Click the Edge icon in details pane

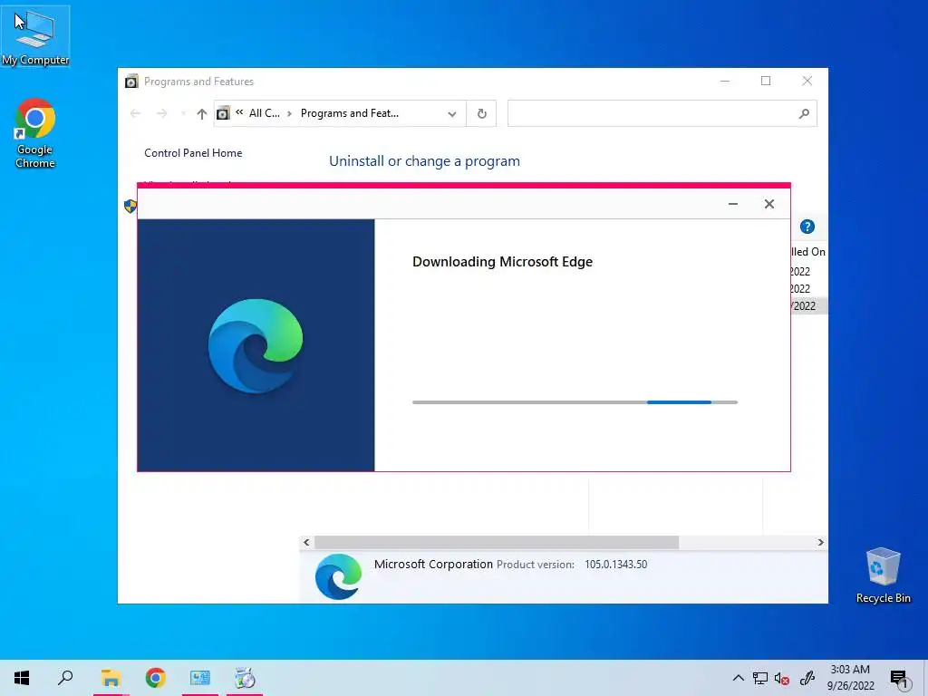338,576
